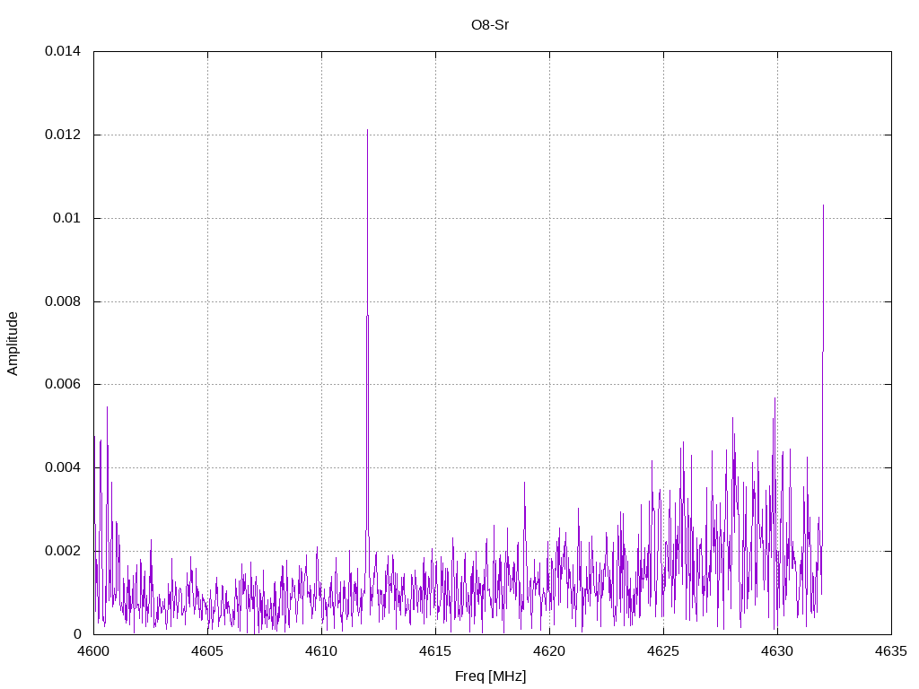Click the y-axis tick label 0.006
Image resolution: width=919 pixels, height=689 pixels.
coord(63,384)
